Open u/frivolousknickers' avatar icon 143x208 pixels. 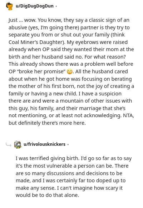tap(18, 144)
